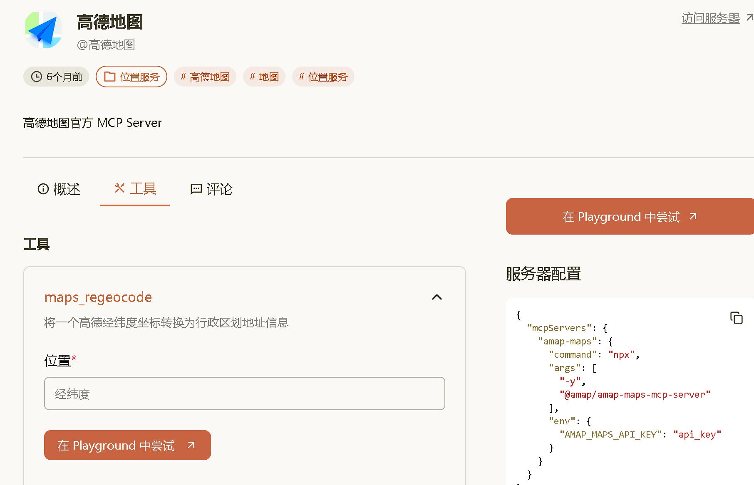Click the @高德地图 author handle

[106, 45]
